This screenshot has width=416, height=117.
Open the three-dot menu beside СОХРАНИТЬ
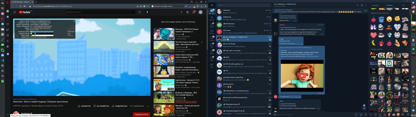click(x=148, y=106)
